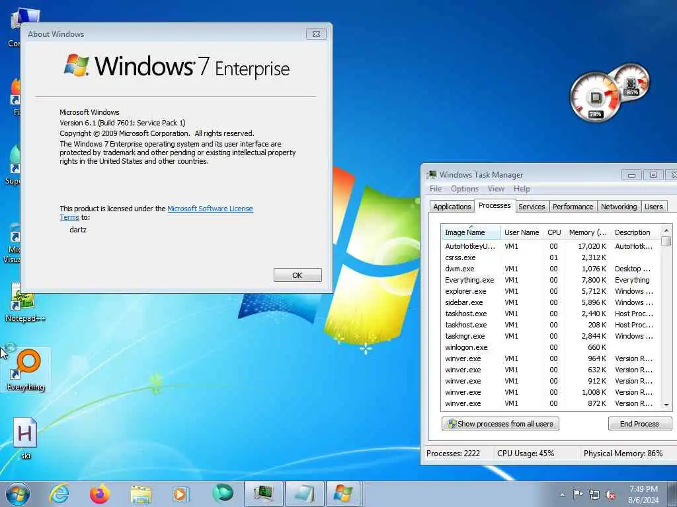Select the sidebar.exe process row
677x507 pixels.
551,302
